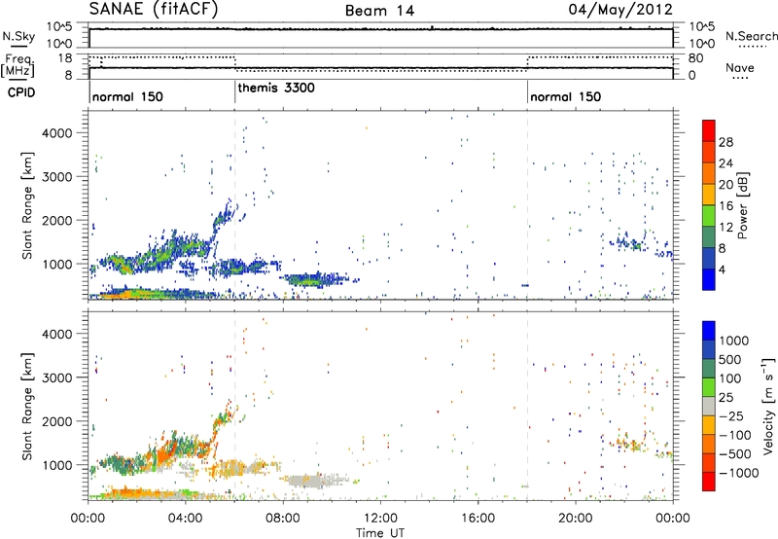Click the 08:00 time tick label
Image resolution: width=778 pixels, height=539 pixels.
282,519
